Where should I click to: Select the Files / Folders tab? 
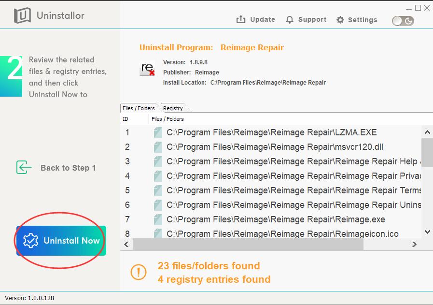[139, 108]
